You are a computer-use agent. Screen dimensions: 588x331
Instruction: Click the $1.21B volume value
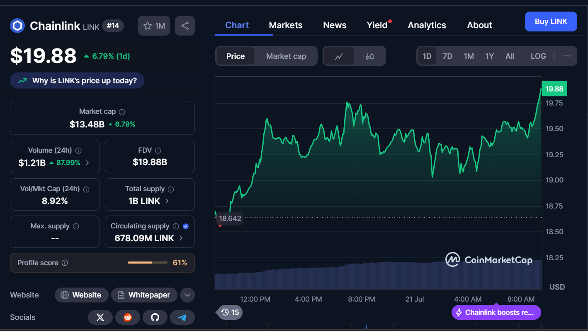[32, 163]
